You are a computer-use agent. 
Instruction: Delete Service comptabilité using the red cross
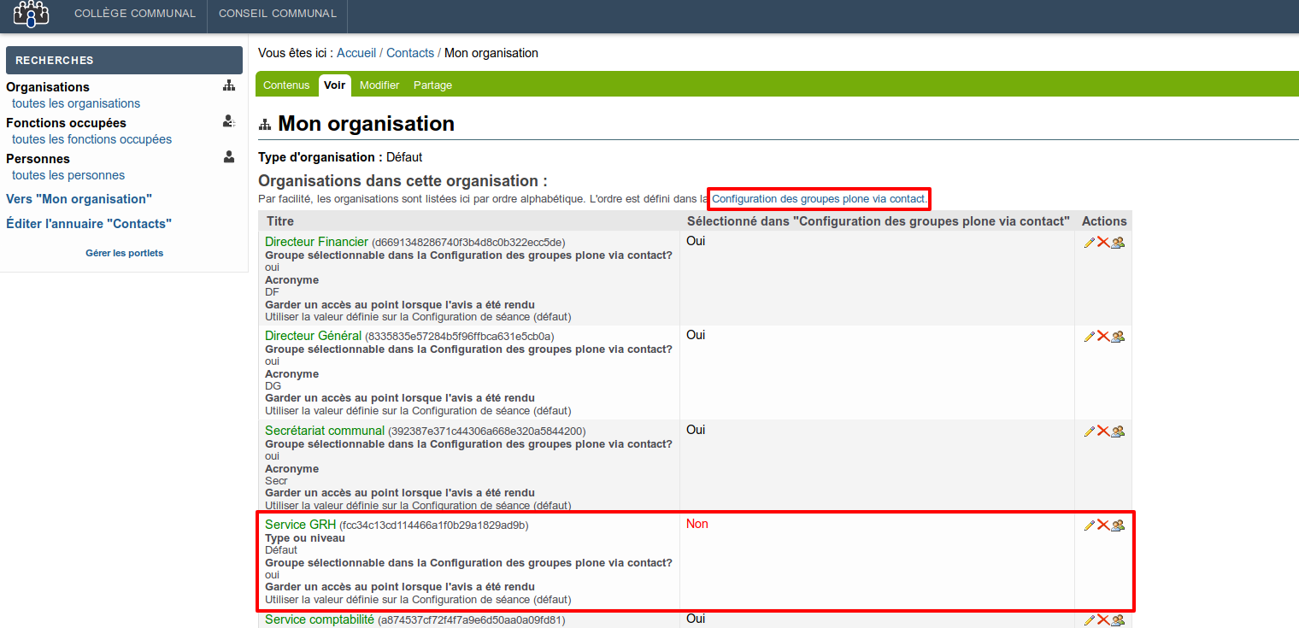pos(1102,620)
